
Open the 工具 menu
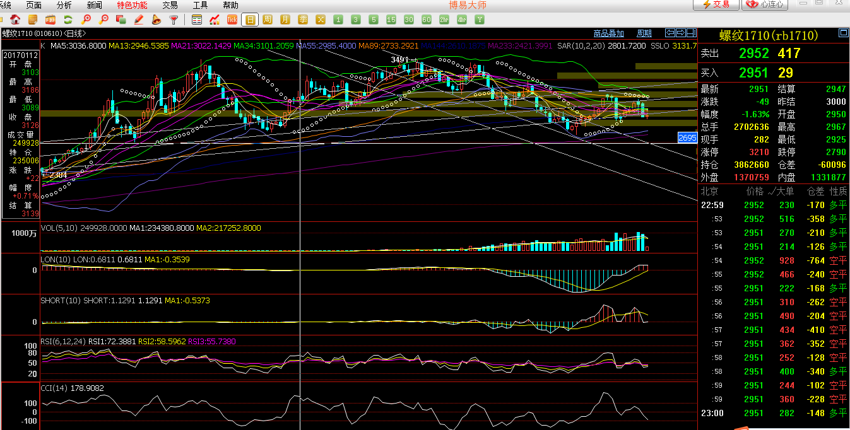click(200, 5)
